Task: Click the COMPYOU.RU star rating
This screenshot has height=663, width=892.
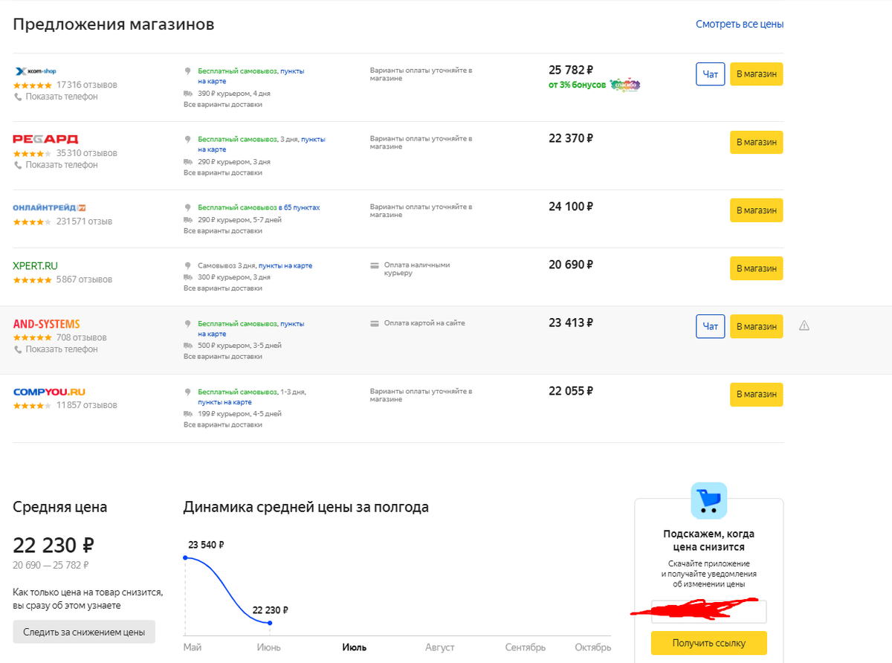Action: tap(33, 406)
